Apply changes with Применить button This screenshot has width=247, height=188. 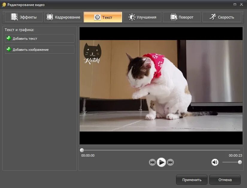pos(192,180)
